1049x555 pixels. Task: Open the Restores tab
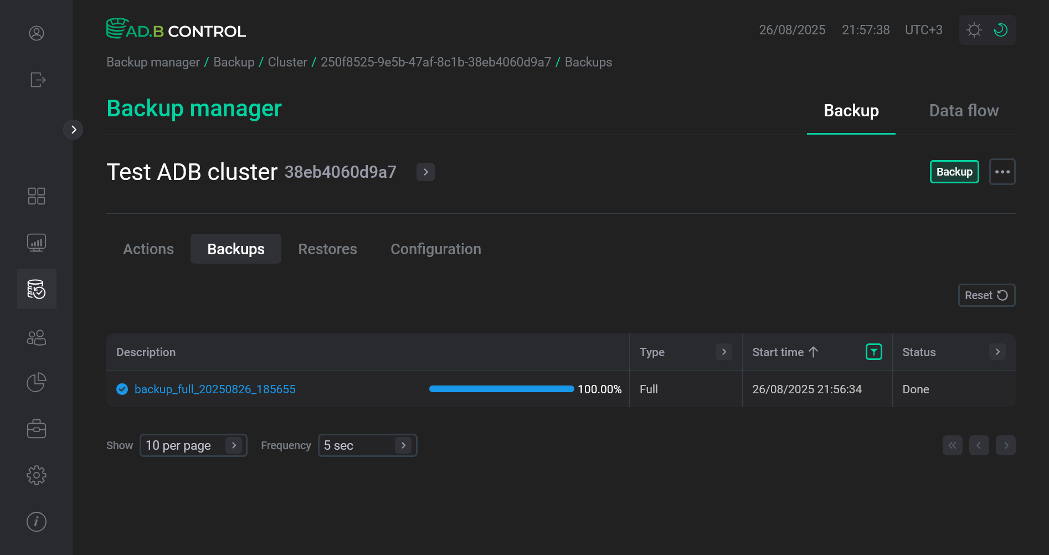(327, 249)
